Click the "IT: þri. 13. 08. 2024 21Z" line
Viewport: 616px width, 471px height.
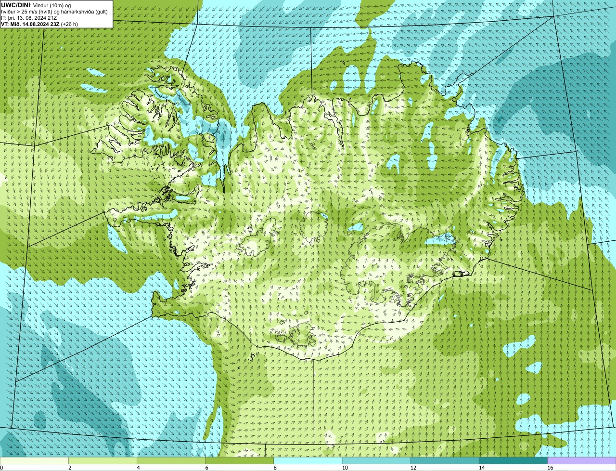coord(29,18)
